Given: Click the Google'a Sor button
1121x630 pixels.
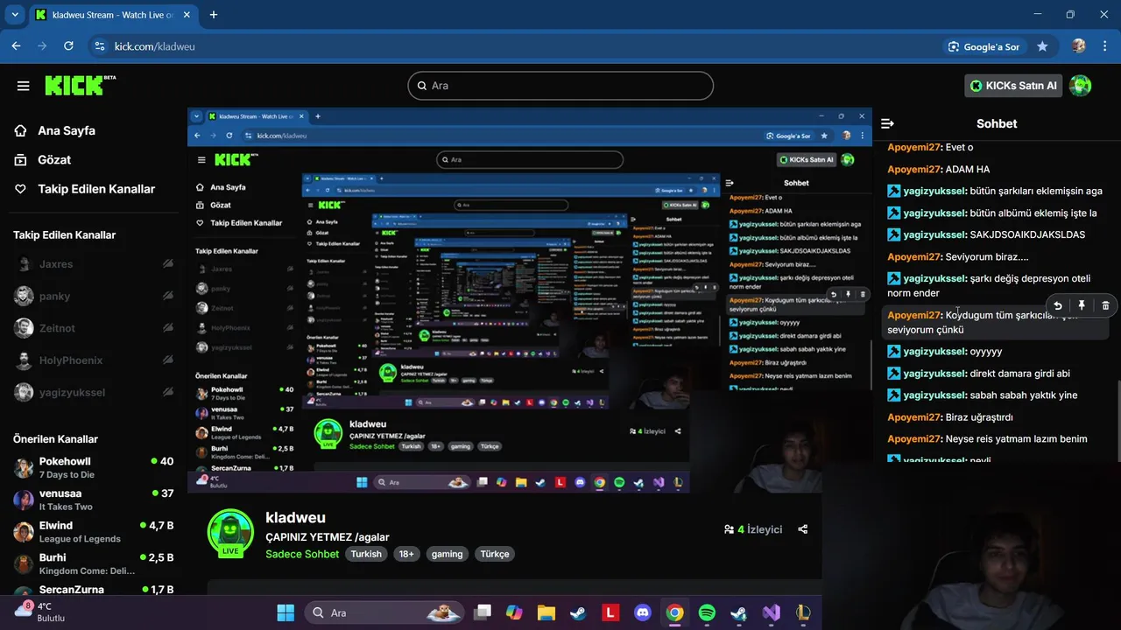Looking at the screenshot, I should [x=984, y=46].
